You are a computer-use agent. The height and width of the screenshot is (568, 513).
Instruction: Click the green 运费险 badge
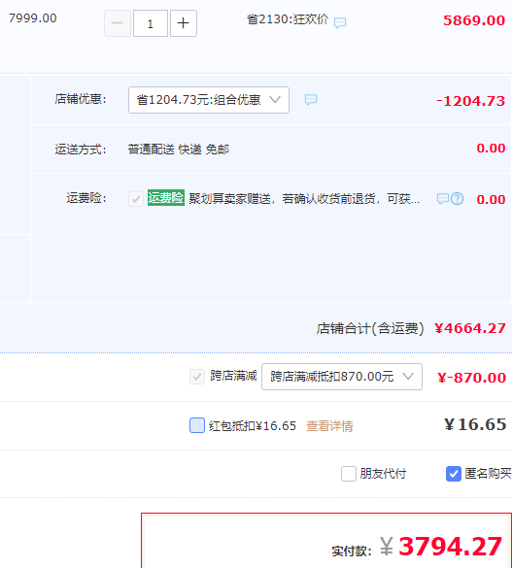pos(166,198)
